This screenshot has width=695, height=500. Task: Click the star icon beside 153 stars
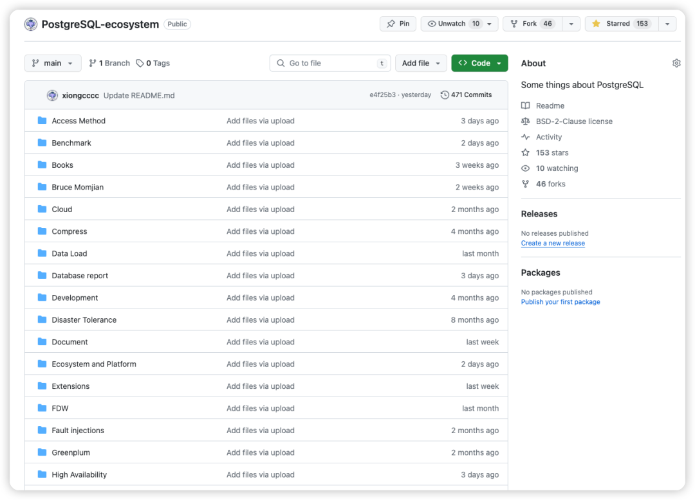525,153
